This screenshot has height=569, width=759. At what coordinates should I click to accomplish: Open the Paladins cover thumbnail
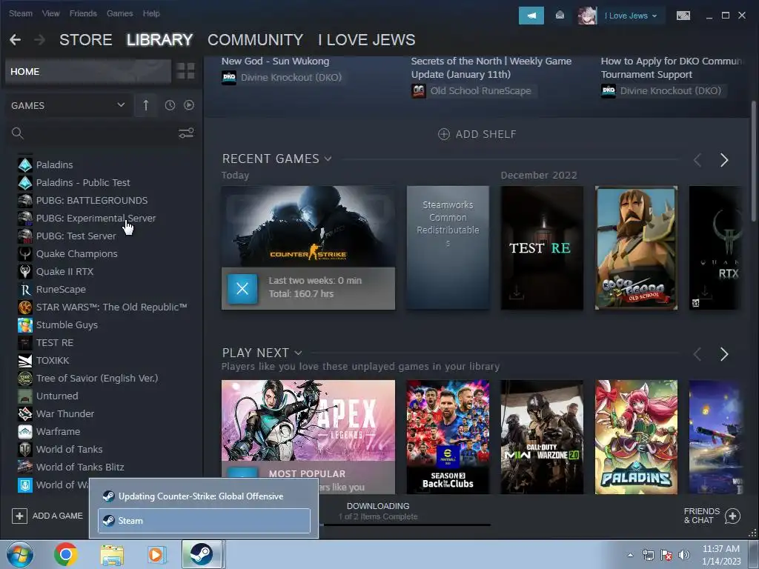pyautogui.click(x=636, y=437)
